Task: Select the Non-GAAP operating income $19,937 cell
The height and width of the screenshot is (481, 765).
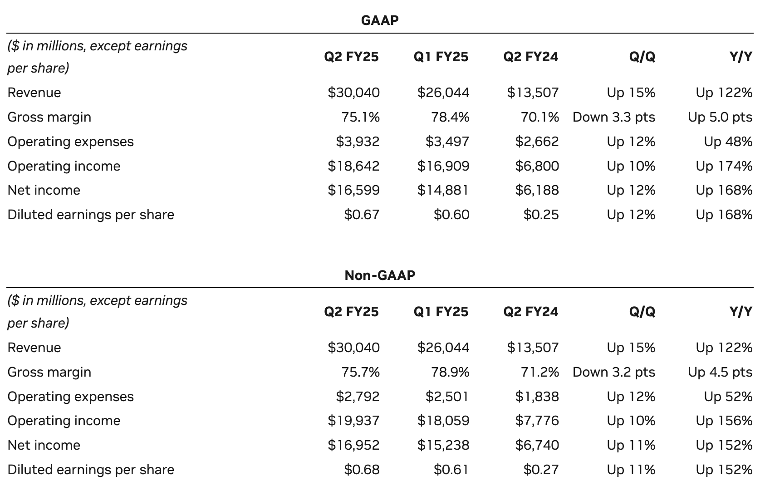Action: (353, 421)
